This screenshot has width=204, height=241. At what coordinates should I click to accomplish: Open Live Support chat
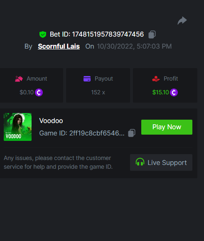click(x=161, y=162)
